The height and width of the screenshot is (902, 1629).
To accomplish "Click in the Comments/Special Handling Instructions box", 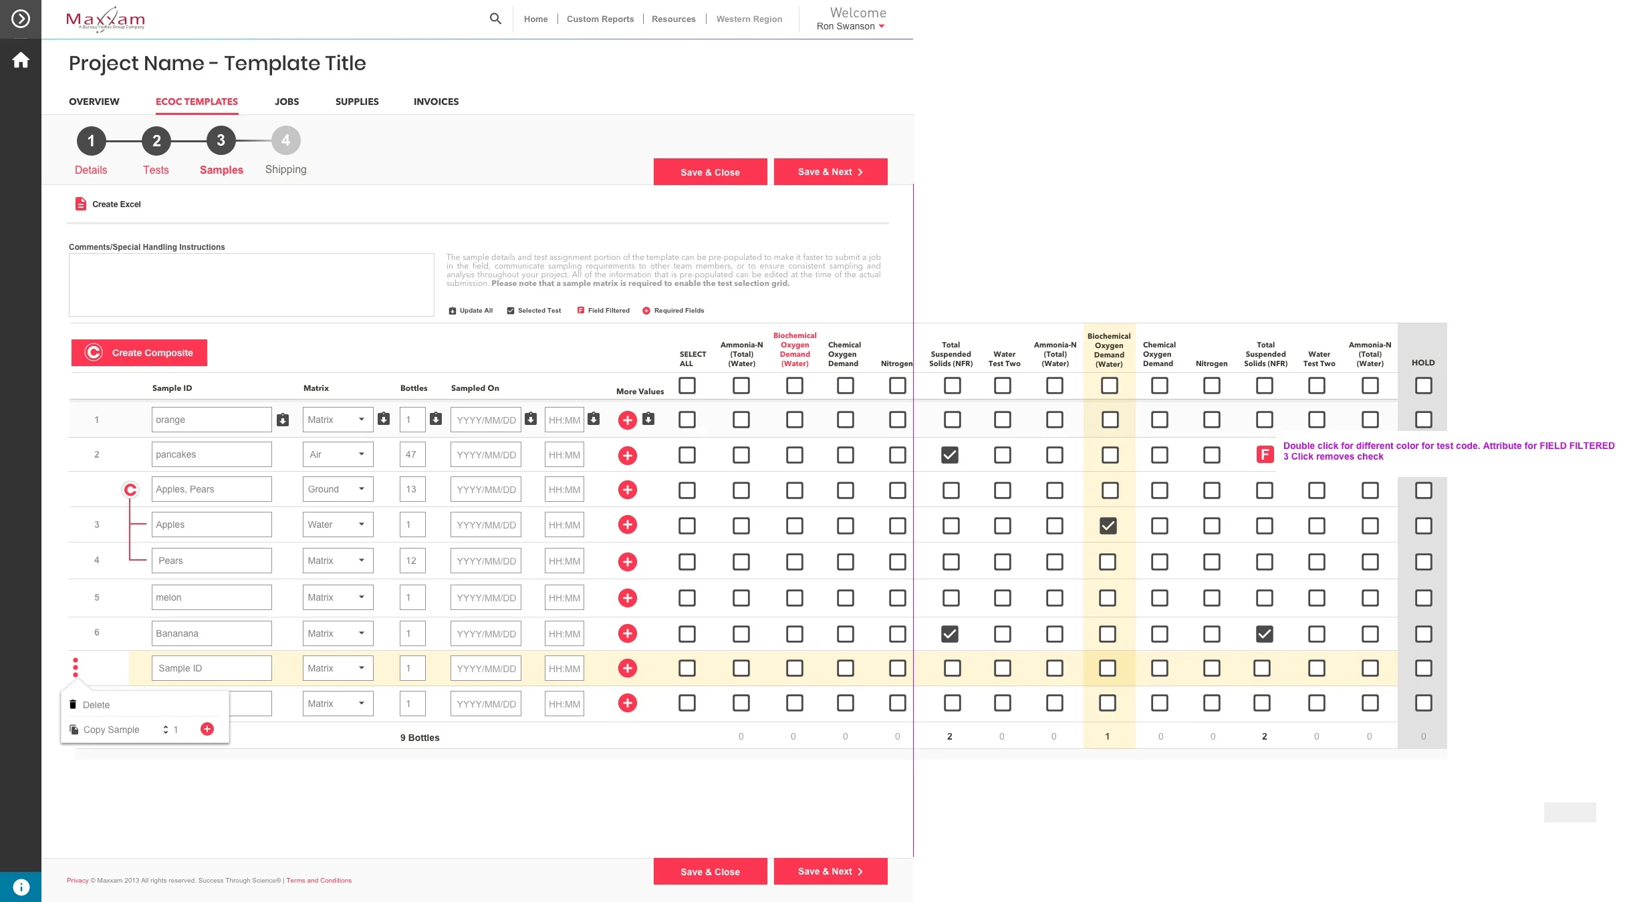I will [x=251, y=285].
